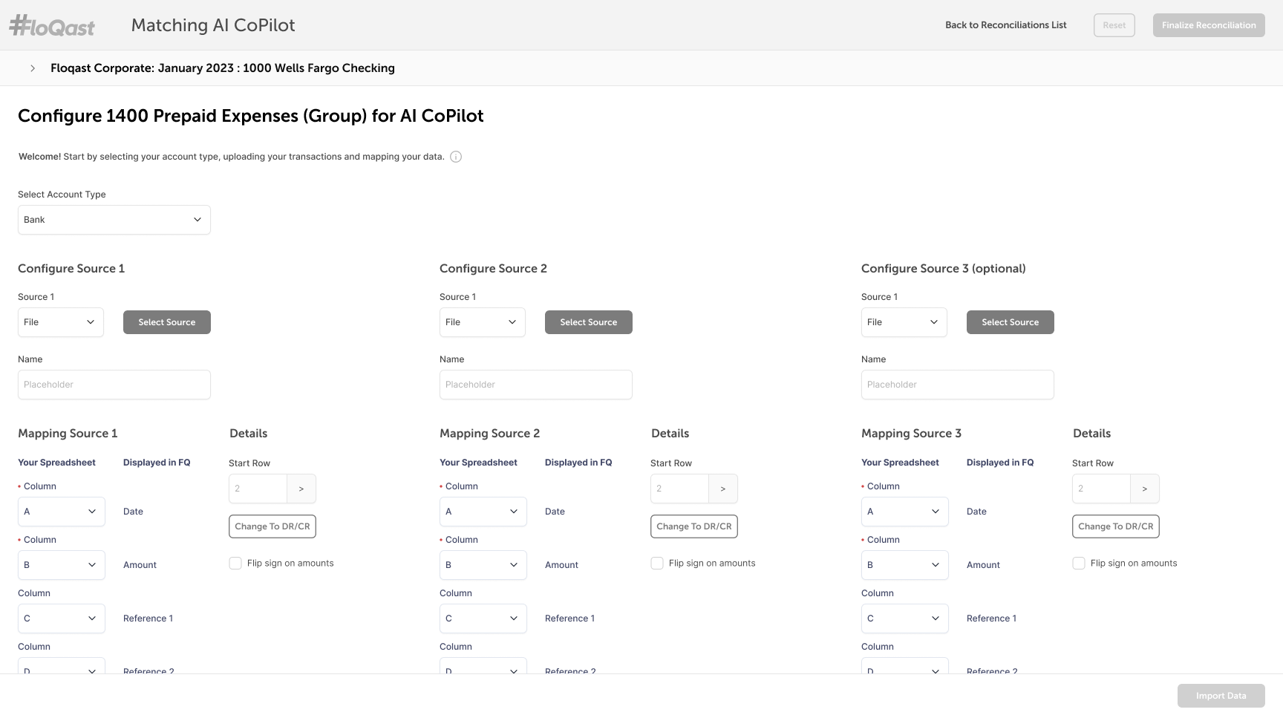This screenshot has width=1283, height=718.
Task: Open Reference 1 column C dropdown in Mapping Source 3
Action: coord(905,619)
